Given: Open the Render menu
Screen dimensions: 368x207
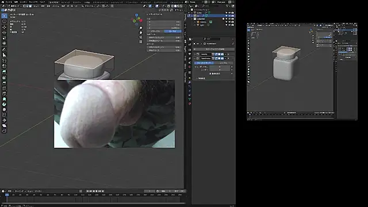Looking at the screenshot, I should click(x=24, y=2).
